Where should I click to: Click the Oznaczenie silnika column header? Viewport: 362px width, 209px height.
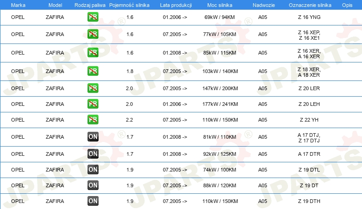(310, 5)
